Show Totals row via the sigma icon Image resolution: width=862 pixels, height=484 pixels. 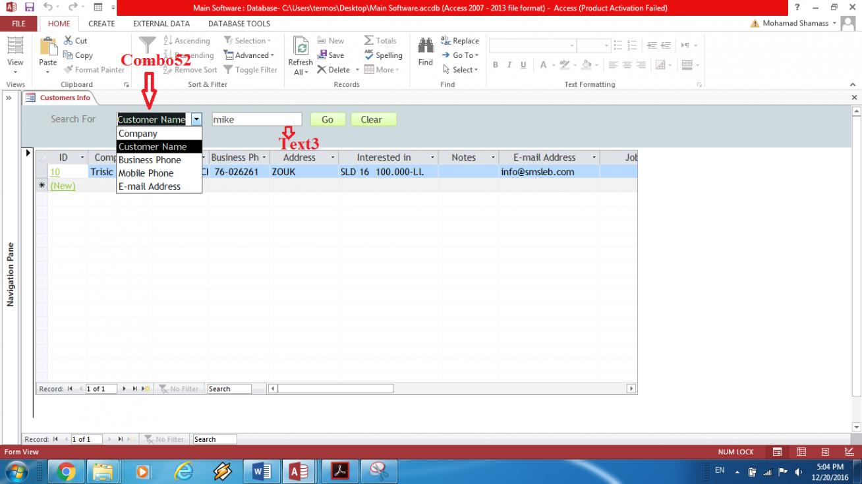pos(369,41)
